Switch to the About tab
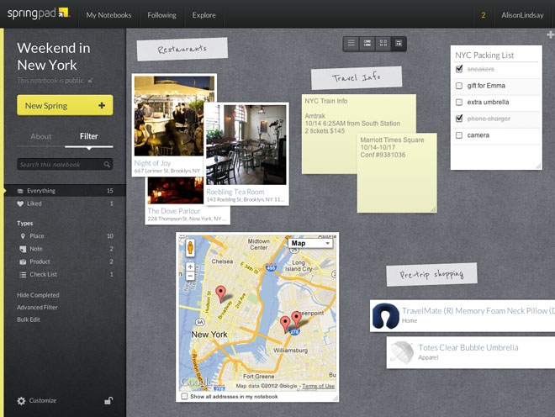This screenshot has width=555, height=417. pos(40,136)
